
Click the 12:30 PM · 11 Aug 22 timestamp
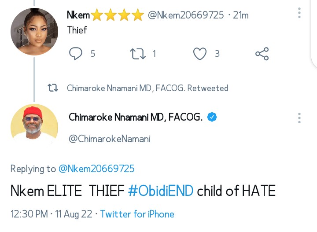pos(51,214)
